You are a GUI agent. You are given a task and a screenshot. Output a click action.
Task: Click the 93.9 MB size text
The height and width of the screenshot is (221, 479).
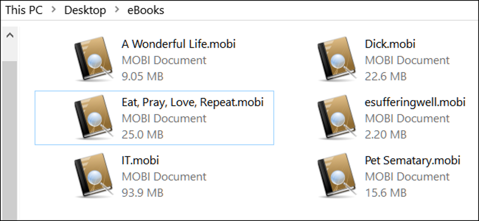142,192
